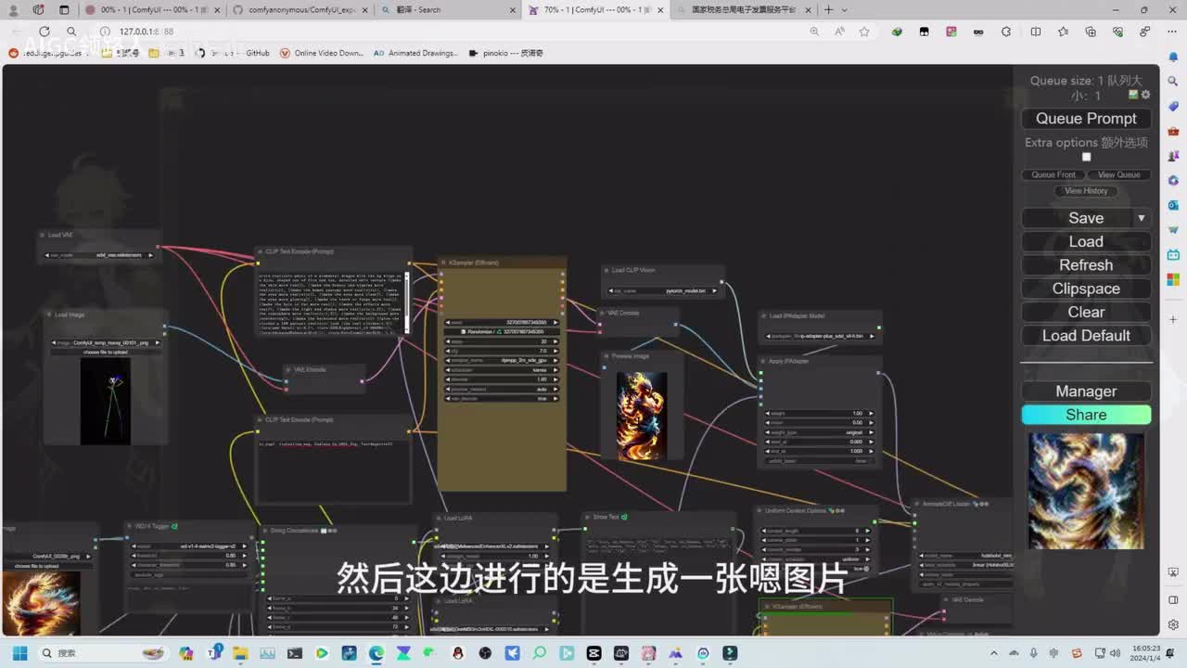
Task: Open the QQ penguin app in the taskbar
Action: coord(458,653)
